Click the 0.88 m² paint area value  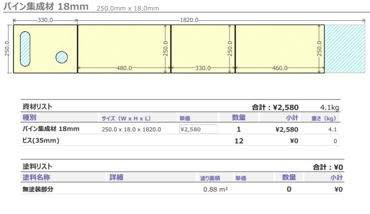(215, 190)
